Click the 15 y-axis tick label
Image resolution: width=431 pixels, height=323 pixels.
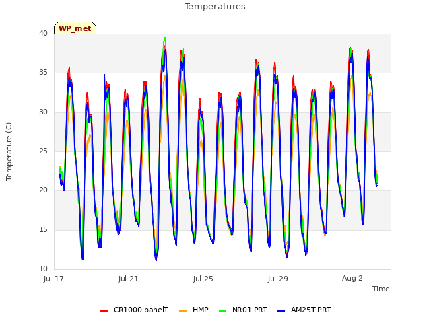(x=43, y=229)
